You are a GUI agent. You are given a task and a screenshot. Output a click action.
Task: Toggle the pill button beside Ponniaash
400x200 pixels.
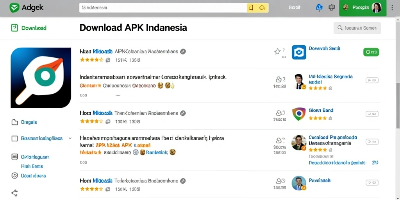pos(372,183)
